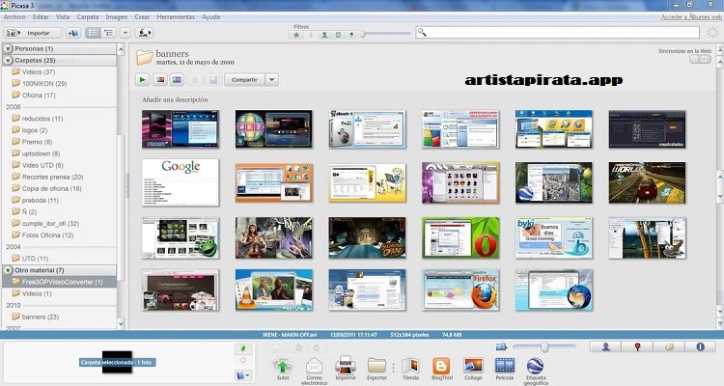This screenshot has height=386, width=724.
Task: Open the add-to-album dropdown in tray
Action: point(243,375)
